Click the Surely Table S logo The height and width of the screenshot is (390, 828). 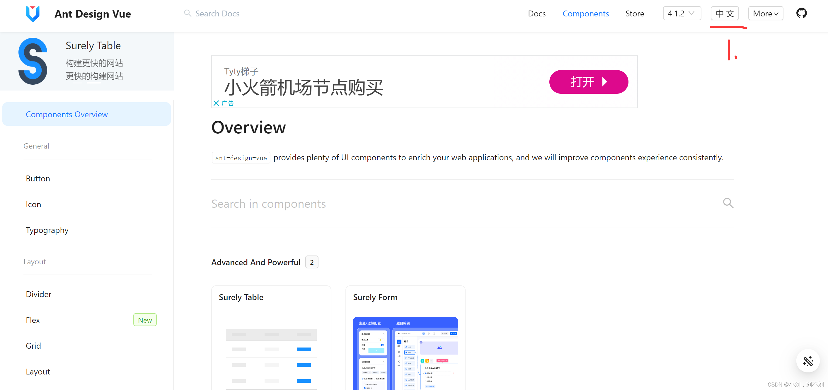coord(33,61)
